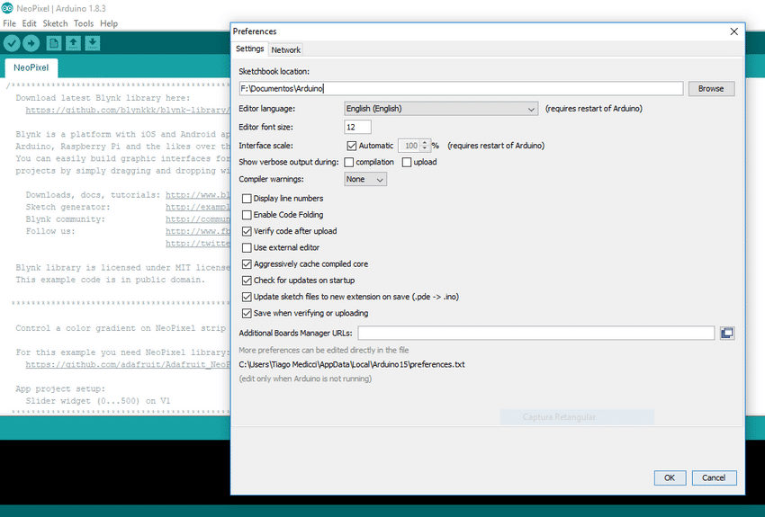This screenshot has height=517, width=765.
Task: Open Additional Boards Manager URLs editor icon
Action: [727, 334]
